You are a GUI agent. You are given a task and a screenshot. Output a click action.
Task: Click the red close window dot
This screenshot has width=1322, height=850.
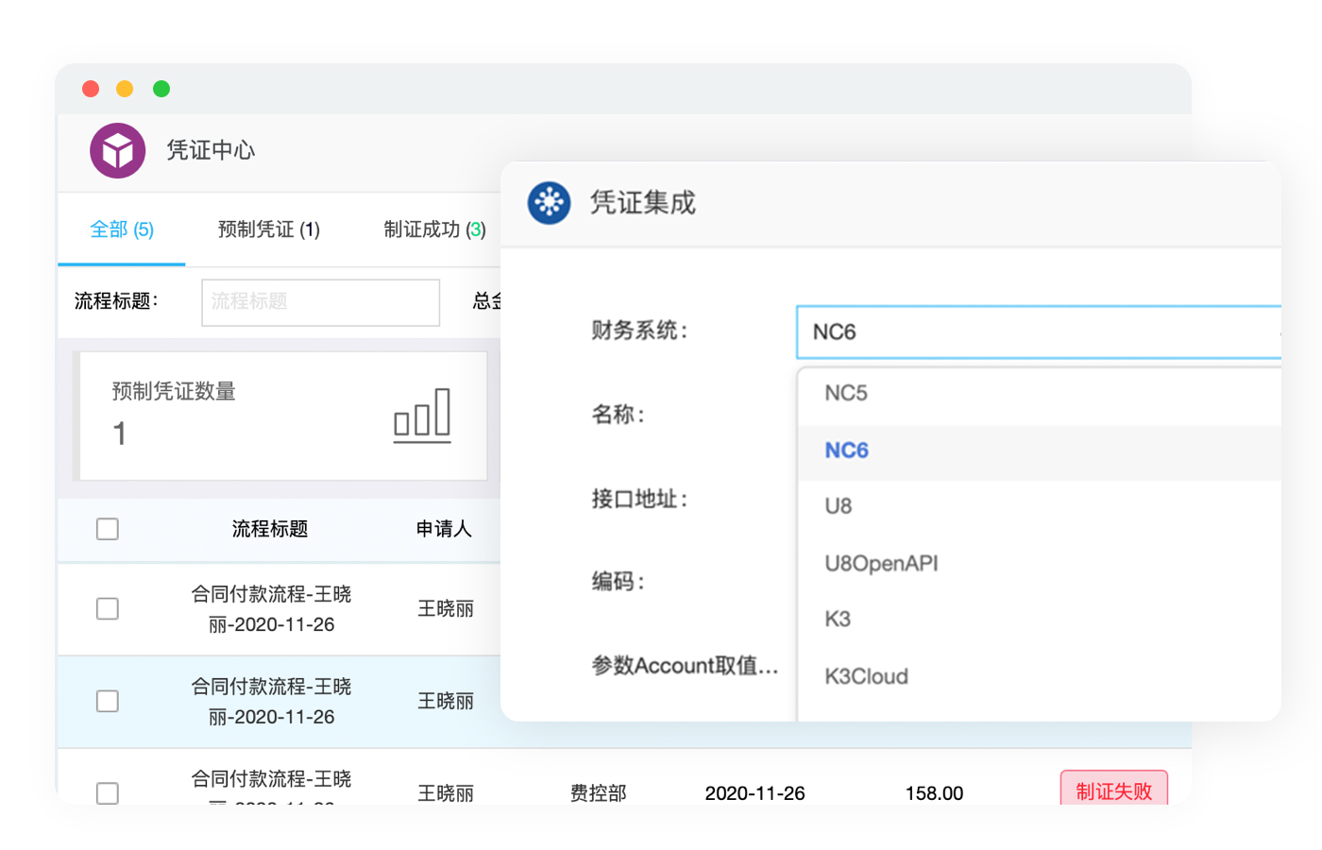(x=91, y=89)
